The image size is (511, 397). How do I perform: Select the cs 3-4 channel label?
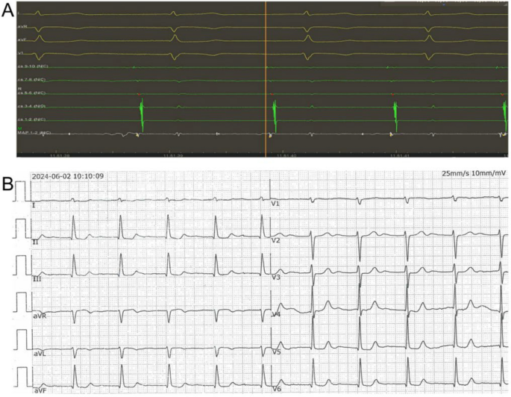click(x=31, y=107)
